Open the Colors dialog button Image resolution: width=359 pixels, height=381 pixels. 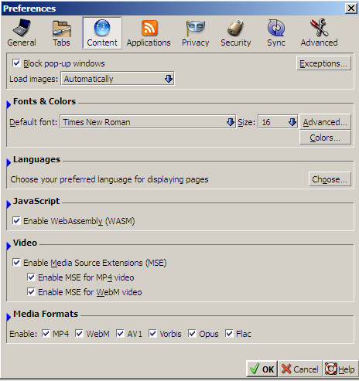pyautogui.click(x=325, y=138)
